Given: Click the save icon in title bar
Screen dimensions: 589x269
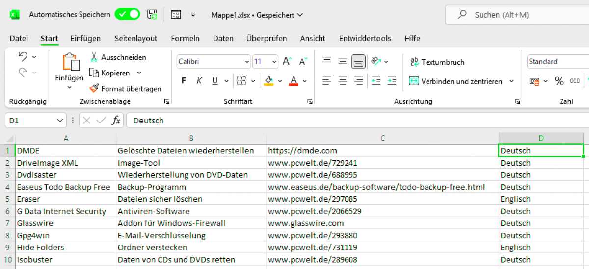Looking at the screenshot, I should click(153, 15).
